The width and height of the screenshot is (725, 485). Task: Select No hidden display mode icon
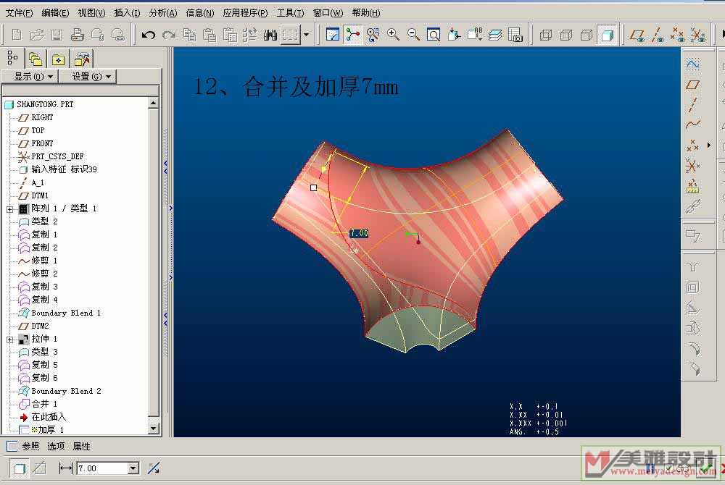tap(587, 35)
